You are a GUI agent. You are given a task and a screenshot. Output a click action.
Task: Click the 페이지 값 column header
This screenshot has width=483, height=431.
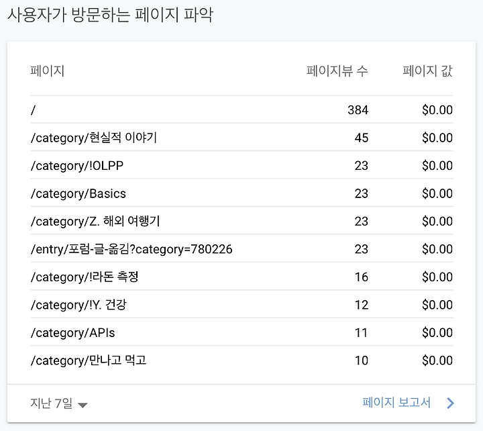point(427,71)
